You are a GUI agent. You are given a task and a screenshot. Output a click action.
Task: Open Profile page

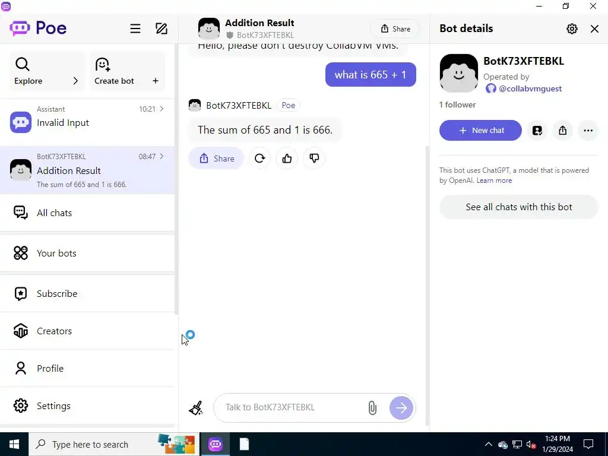87,368
